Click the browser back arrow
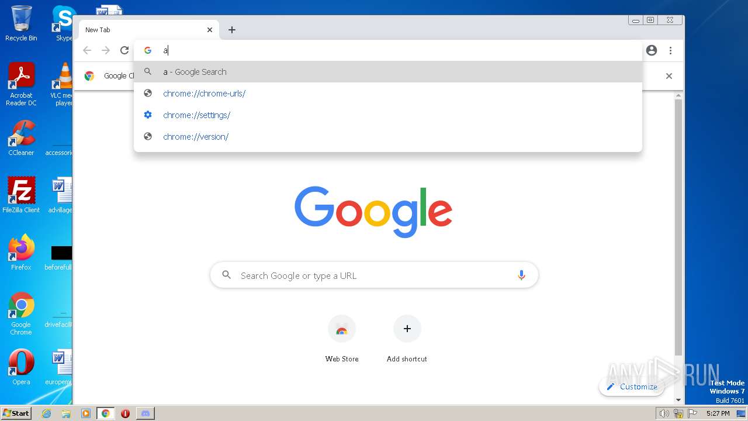The image size is (748, 421). (x=87, y=50)
